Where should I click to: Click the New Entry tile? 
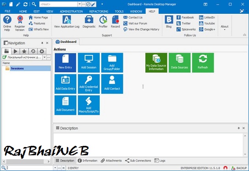click(x=65, y=63)
